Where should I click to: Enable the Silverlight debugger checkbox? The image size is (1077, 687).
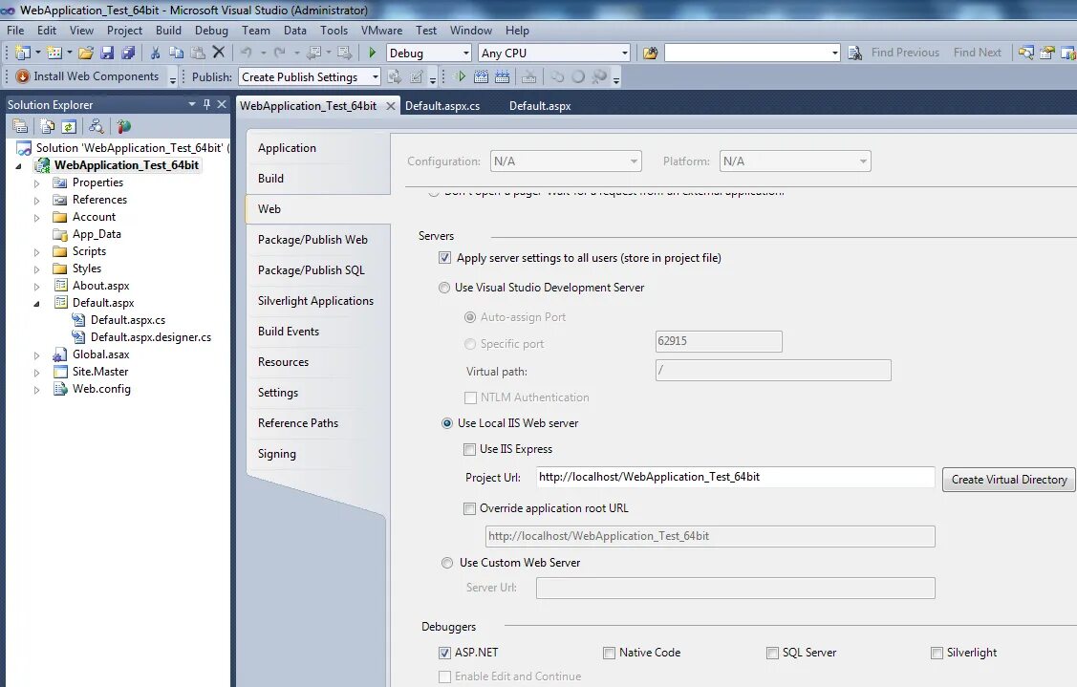coord(937,653)
